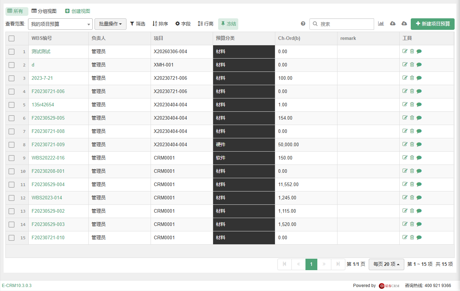Delete the F20230208-001 row
460x291 pixels.
(412, 171)
